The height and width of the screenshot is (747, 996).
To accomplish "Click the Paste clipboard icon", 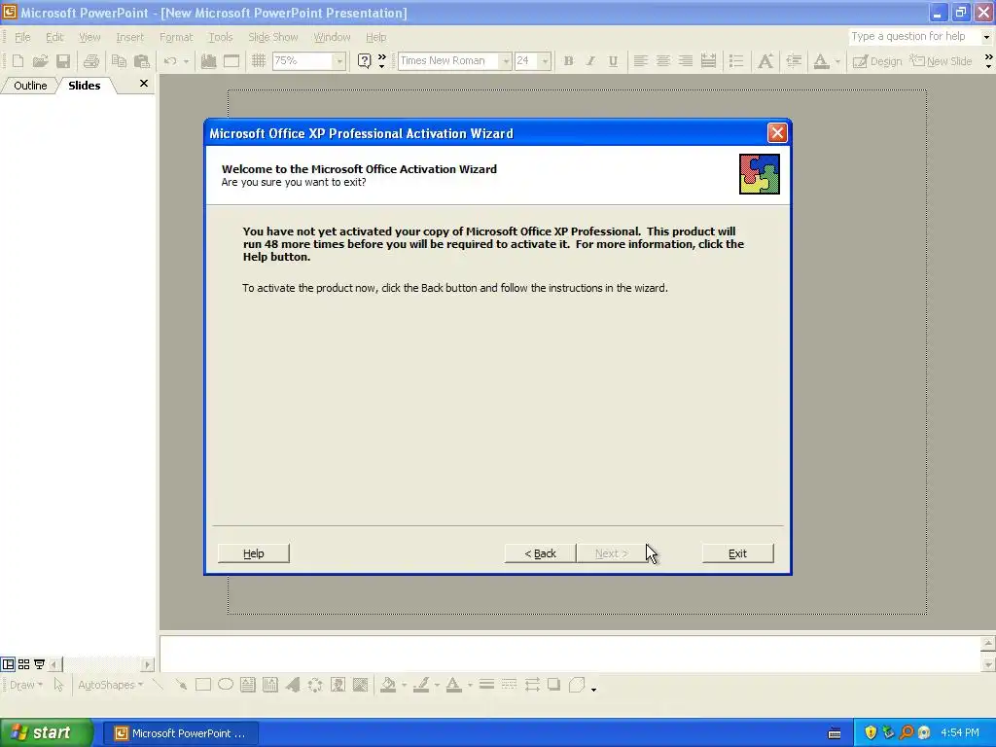I will tap(142, 61).
